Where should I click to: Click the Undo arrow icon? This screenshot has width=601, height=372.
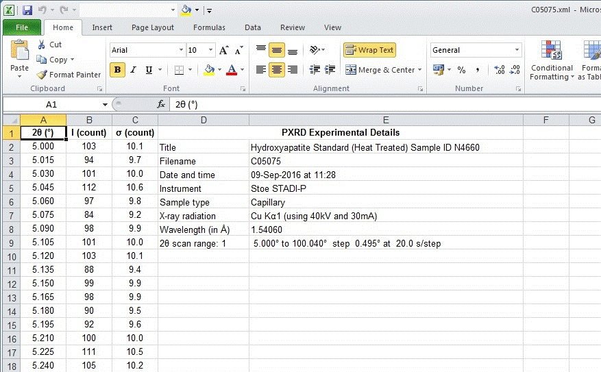click(42, 10)
